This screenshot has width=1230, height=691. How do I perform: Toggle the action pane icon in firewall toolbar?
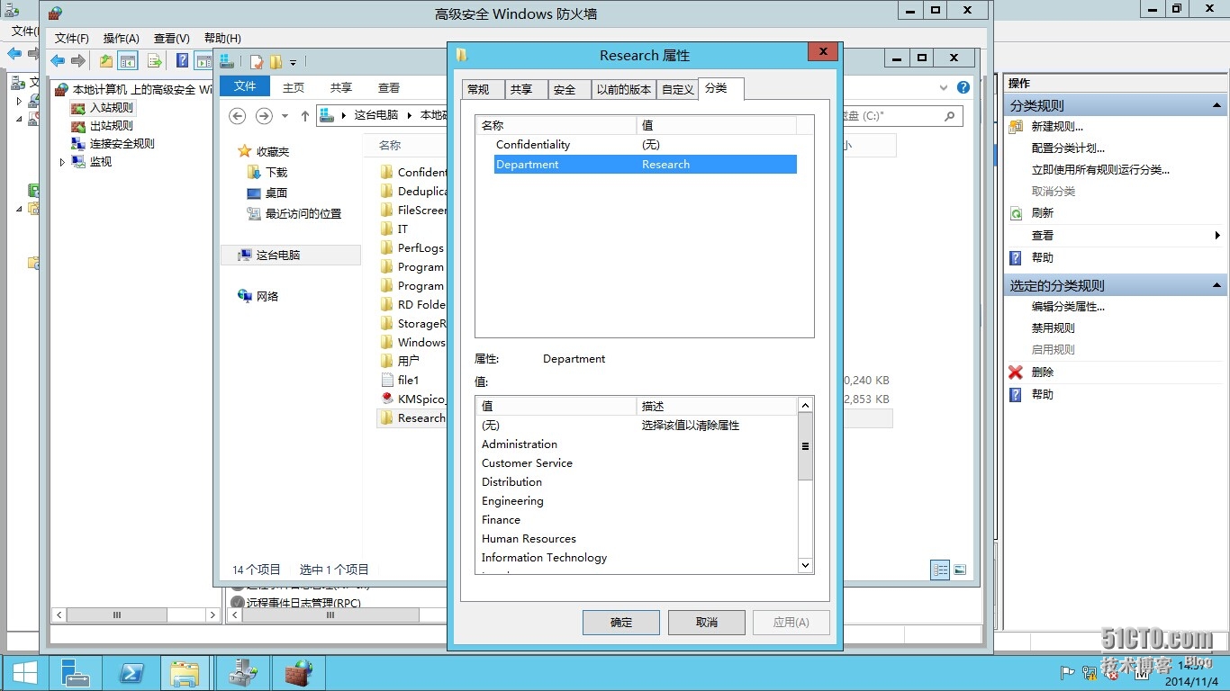pyautogui.click(x=203, y=61)
